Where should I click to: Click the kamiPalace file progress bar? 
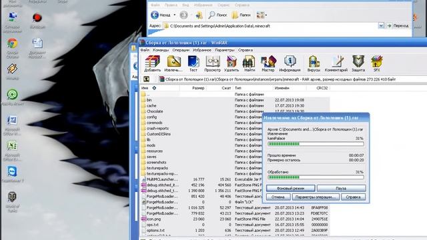316,144
